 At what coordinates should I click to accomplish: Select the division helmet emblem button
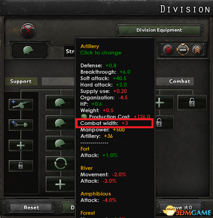(30, 50)
